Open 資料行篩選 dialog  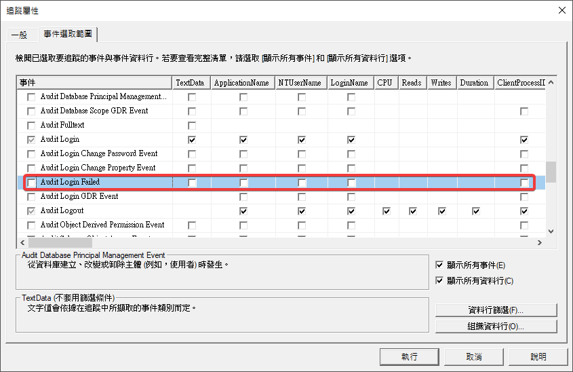[x=496, y=310]
